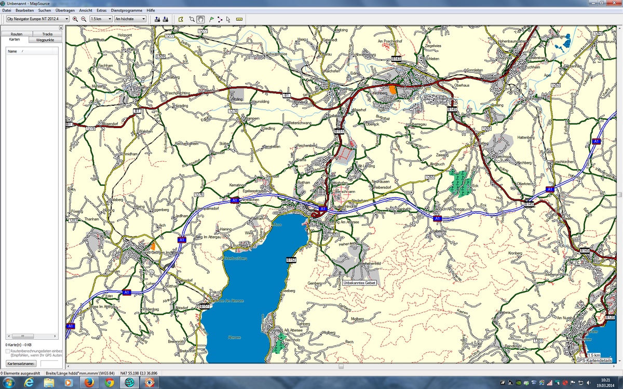
Task: Select the map selection tool
Action: coord(181,19)
